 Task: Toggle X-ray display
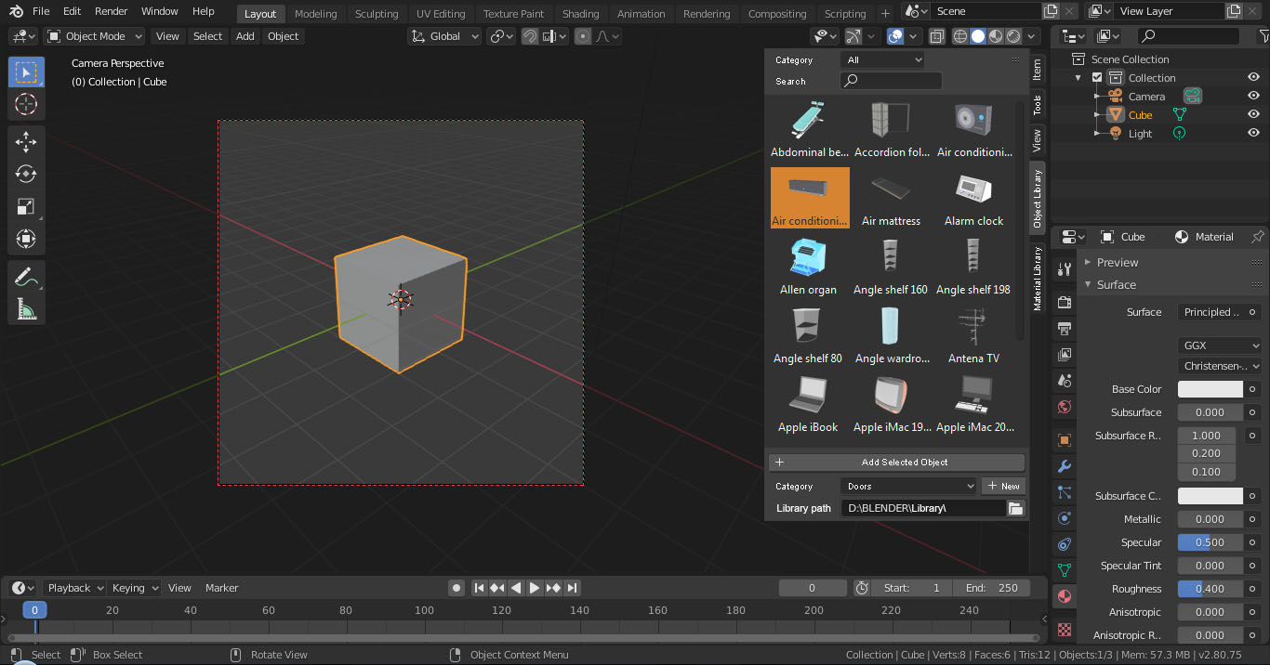936,36
